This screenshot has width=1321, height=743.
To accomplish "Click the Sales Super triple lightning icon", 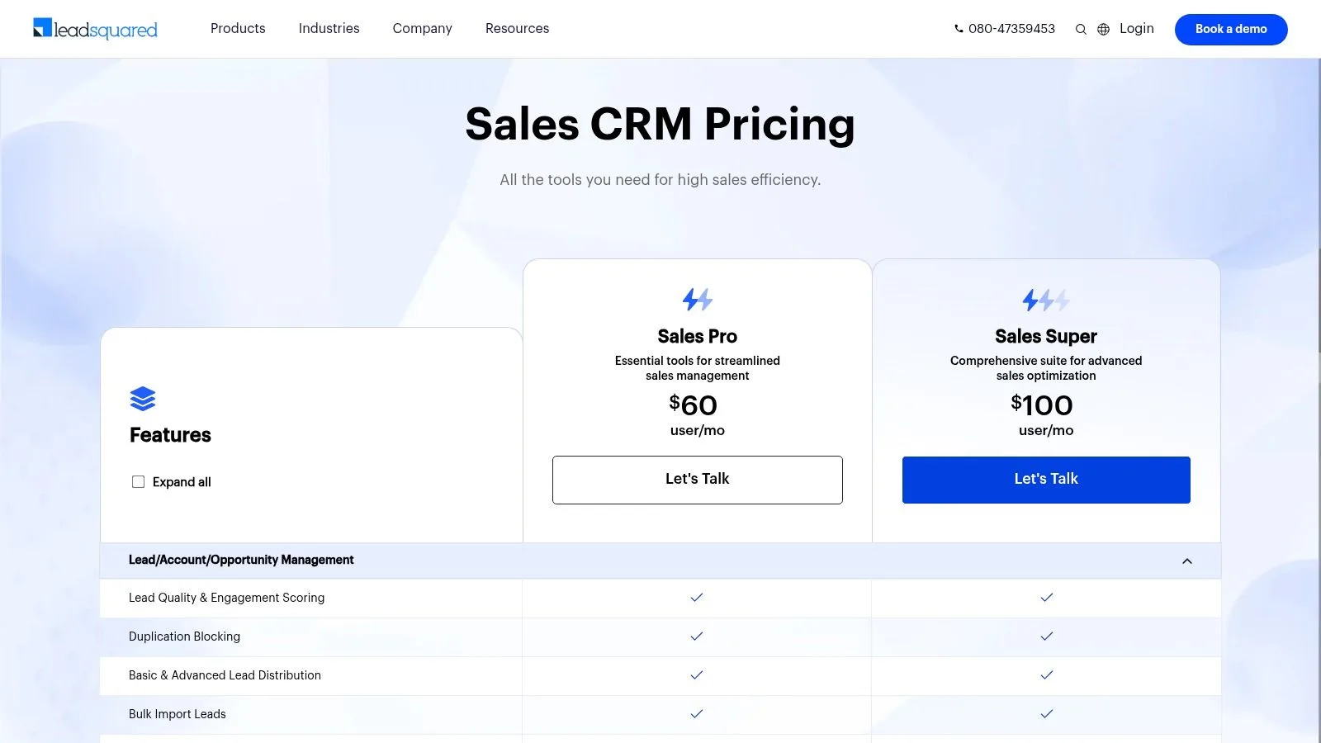I will click(1046, 300).
